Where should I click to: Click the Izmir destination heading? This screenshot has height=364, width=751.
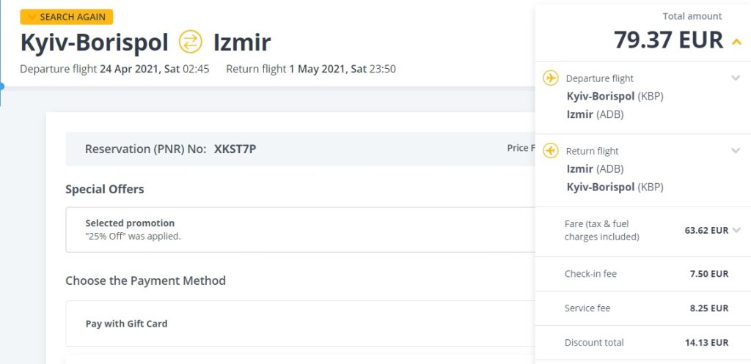pyautogui.click(x=242, y=42)
